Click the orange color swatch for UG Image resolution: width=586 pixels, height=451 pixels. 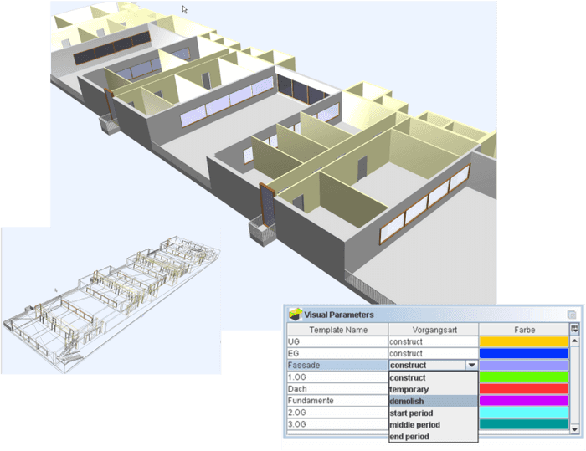pyautogui.click(x=524, y=342)
